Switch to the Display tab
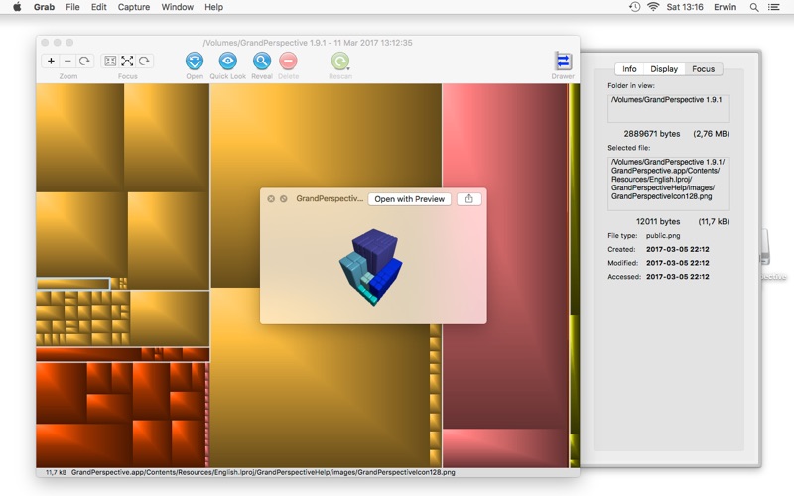Viewport: 794px width, 496px height. point(664,69)
